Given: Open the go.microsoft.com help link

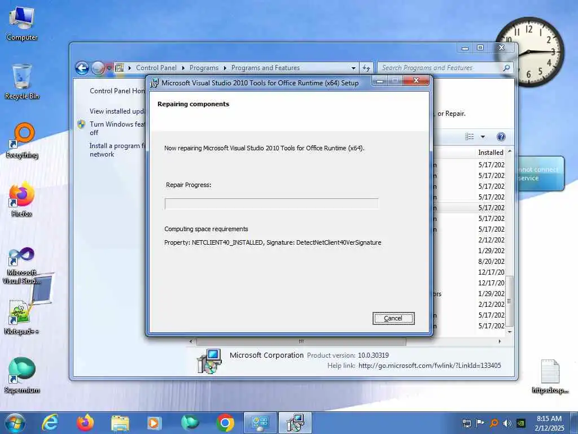Looking at the screenshot, I should point(430,366).
